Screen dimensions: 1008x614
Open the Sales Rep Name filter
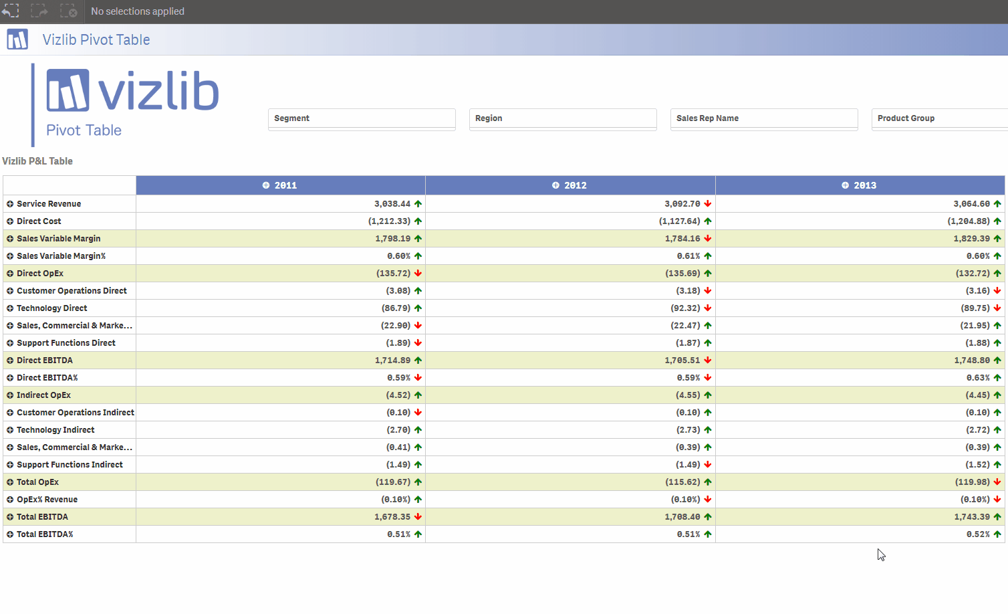coord(763,118)
